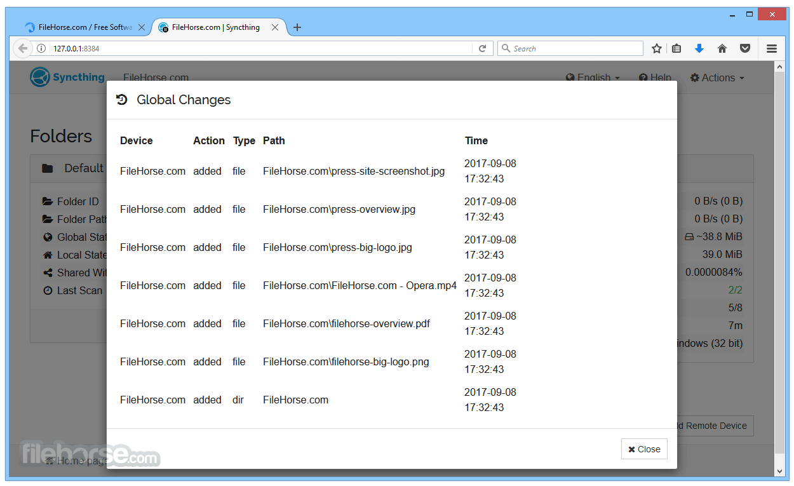Image resolution: width=794 pixels, height=486 pixels.
Task: Click the Shared With share icon
Action: coord(48,273)
